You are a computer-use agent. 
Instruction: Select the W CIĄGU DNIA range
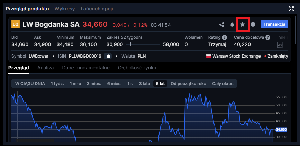coord(30,84)
